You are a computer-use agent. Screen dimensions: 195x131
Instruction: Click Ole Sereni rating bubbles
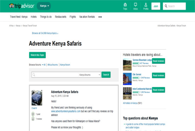tap(136, 78)
